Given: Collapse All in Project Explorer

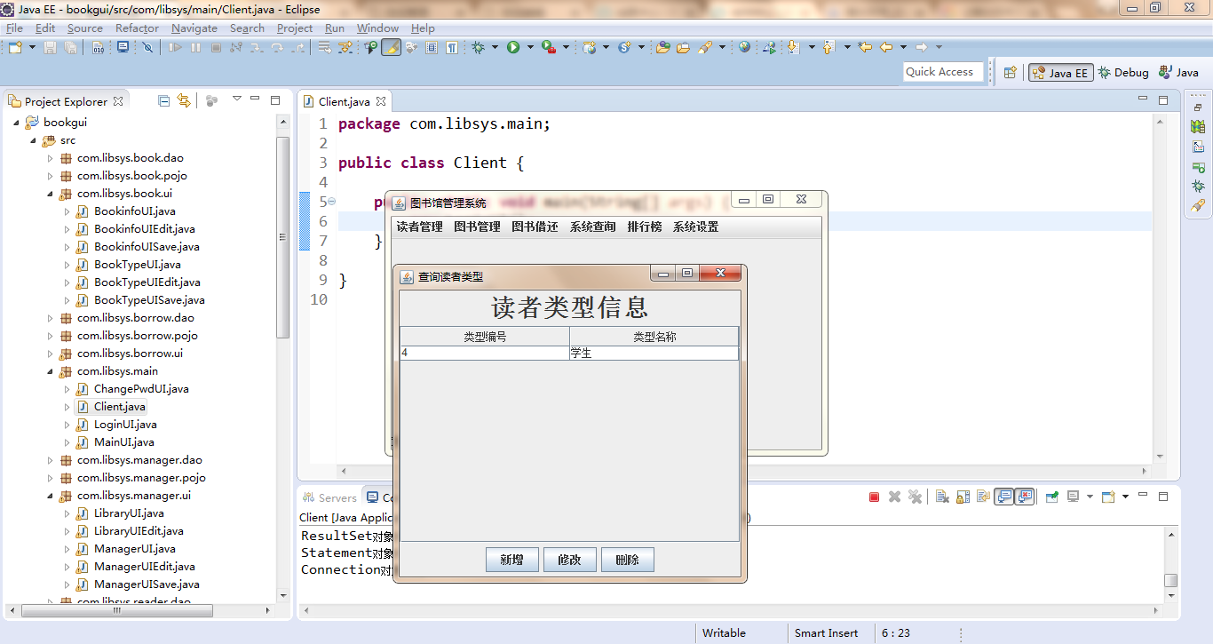Looking at the screenshot, I should point(163,101).
